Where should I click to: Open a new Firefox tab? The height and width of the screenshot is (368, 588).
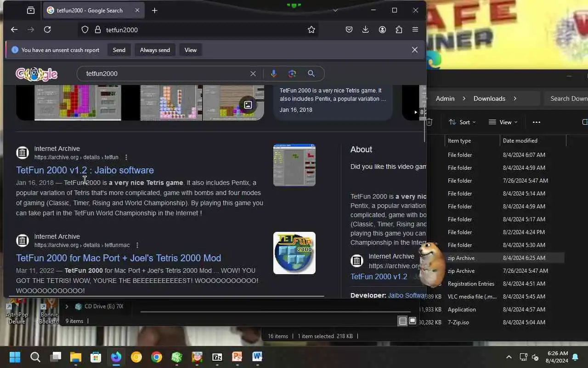[155, 10]
